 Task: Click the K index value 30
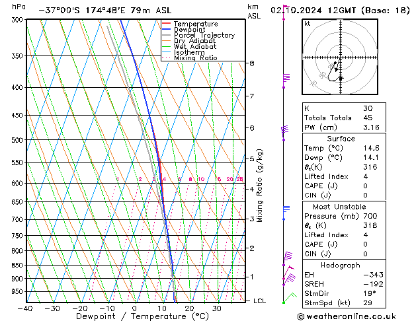pyautogui.click(x=368, y=108)
